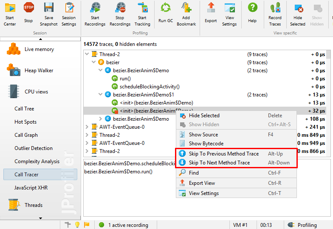Select the scheduleBlockingActivity() method trace
This screenshot has height=229, width=333.
tap(205, 87)
